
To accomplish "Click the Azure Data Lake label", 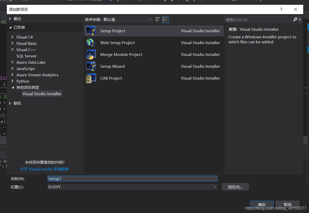I will tap(31, 62).
